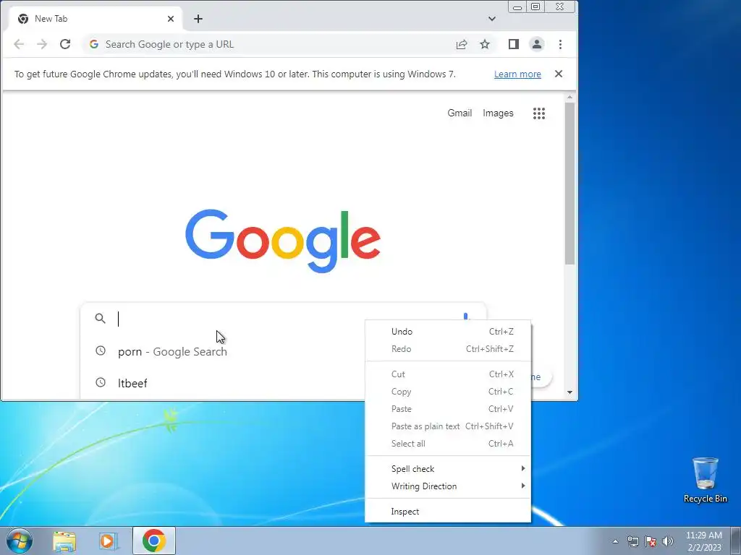This screenshot has width=741, height=555.
Task: Open the side panel icon
Action: click(x=514, y=44)
